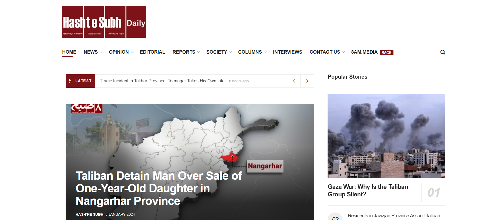504x220 pixels.
Task: Open the Gaza War Taliban Silent story
Action: tap(368, 190)
